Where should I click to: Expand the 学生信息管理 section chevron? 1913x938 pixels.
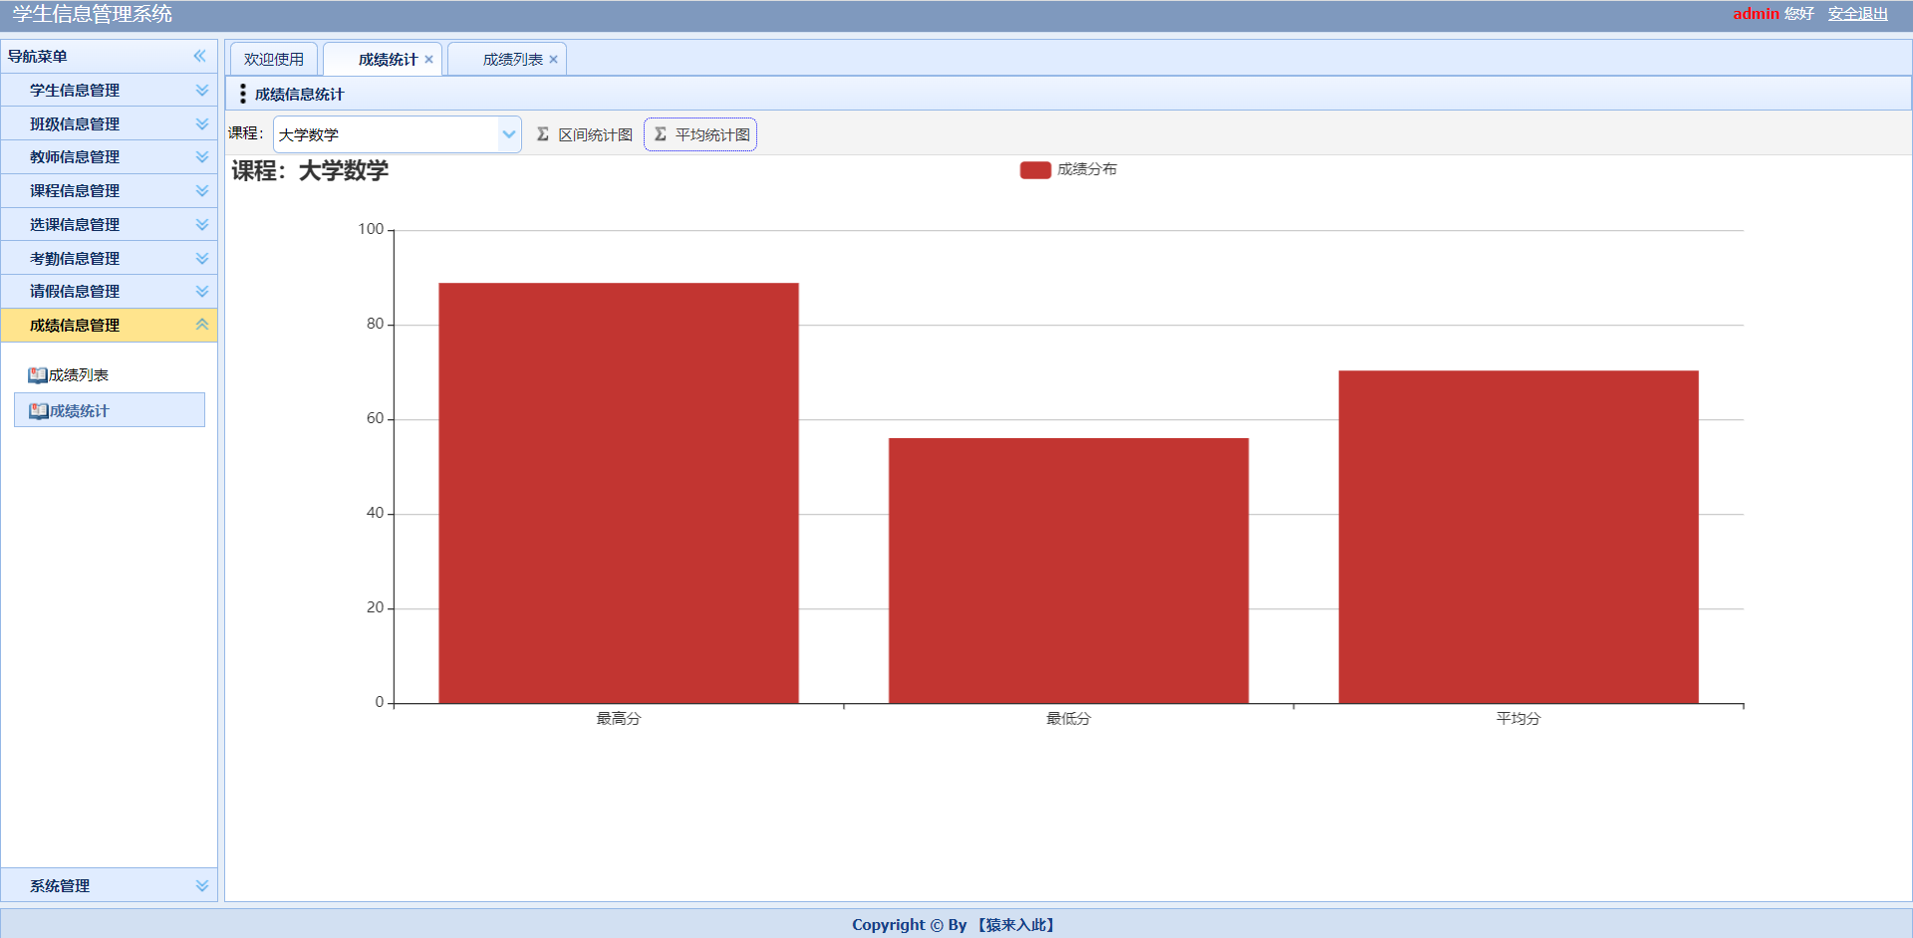pos(202,90)
